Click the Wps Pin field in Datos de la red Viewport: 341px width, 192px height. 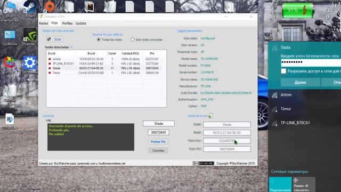pos(227,149)
